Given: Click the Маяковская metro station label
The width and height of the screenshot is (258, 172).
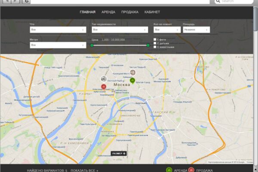Looking at the screenshot, I should pos(92,57).
